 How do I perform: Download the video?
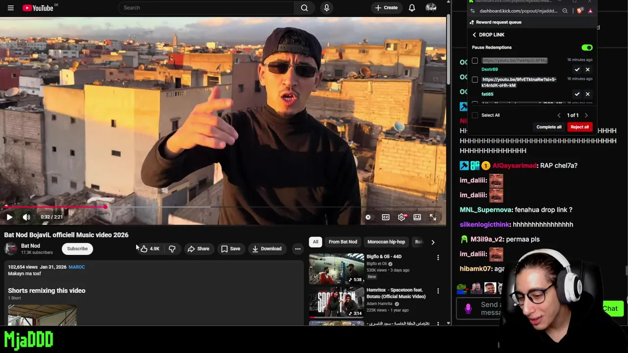coord(267,249)
